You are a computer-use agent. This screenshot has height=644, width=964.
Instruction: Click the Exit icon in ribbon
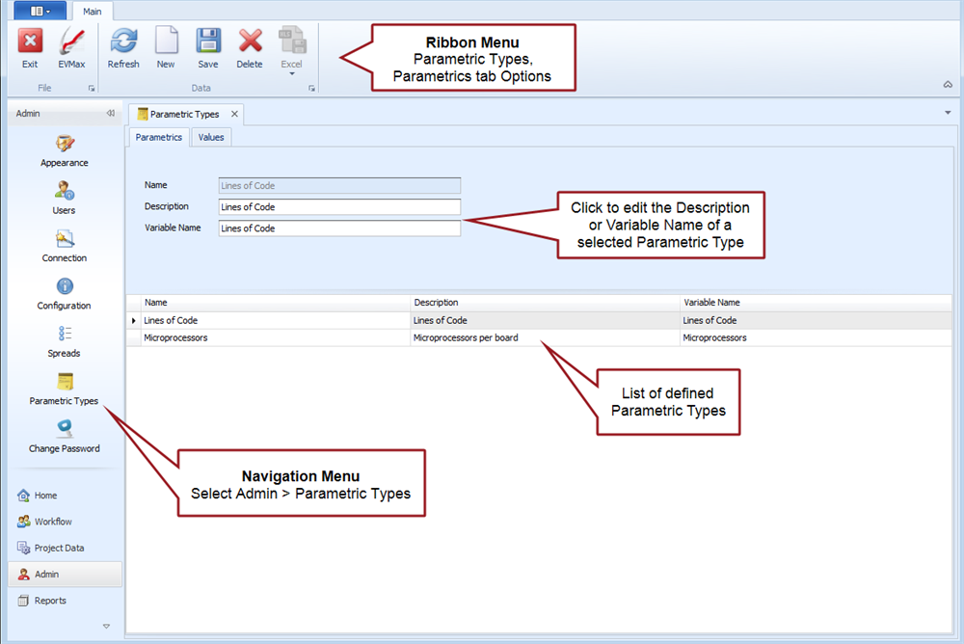point(30,42)
